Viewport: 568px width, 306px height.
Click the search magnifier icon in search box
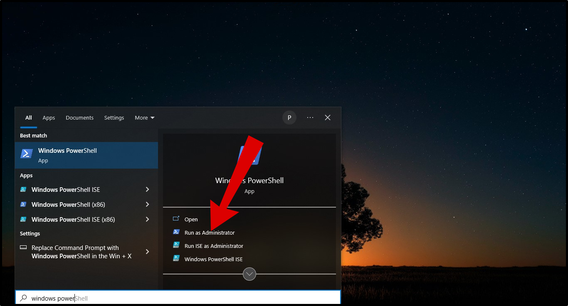[24, 298]
